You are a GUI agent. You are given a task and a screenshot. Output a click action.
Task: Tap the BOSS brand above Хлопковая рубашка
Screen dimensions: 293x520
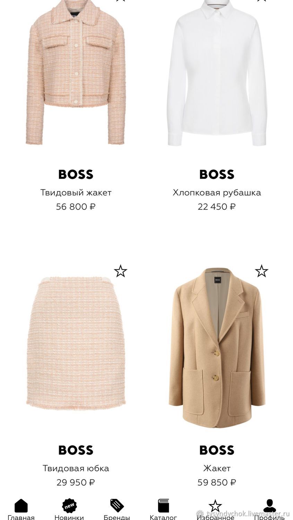217,174
